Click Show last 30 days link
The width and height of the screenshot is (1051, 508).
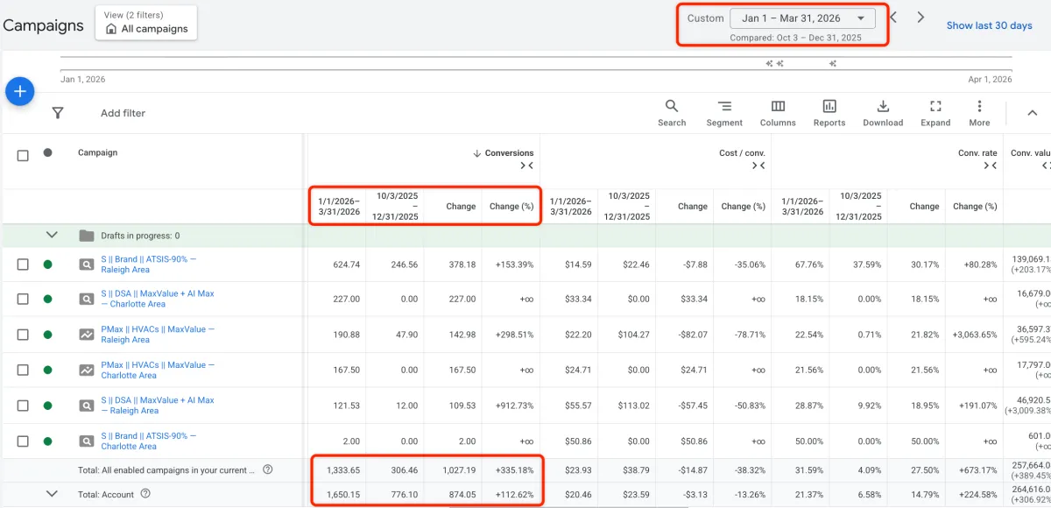tap(989, 25)
